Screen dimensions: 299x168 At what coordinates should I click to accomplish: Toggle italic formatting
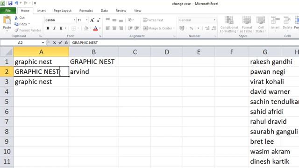tap(54, 28)
